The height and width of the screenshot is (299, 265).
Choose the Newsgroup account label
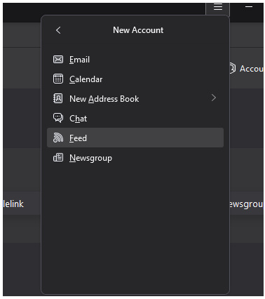(x=90, y=159)
